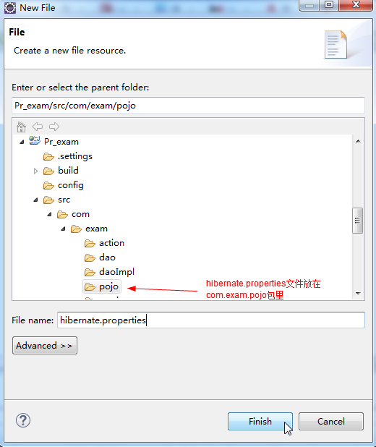Open the help question mark icon

tap(23, 420)
